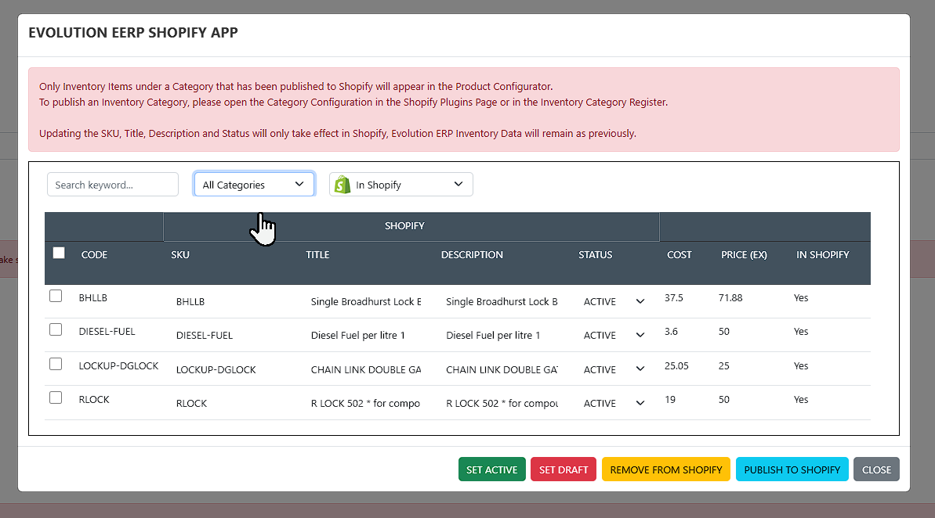Screen dimensions: 935x518
Task: Click the COST column header
Action: (680, 255)
